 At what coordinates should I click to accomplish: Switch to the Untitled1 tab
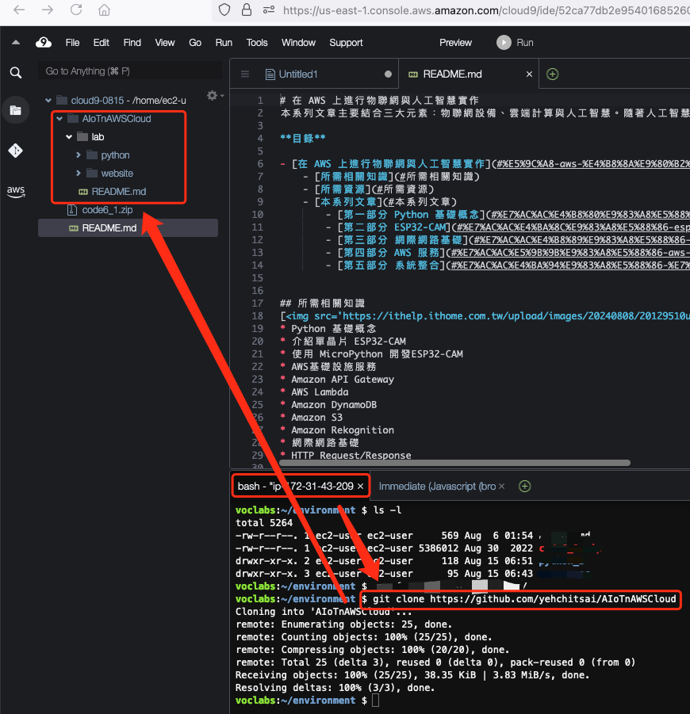(x=297, y=74)
